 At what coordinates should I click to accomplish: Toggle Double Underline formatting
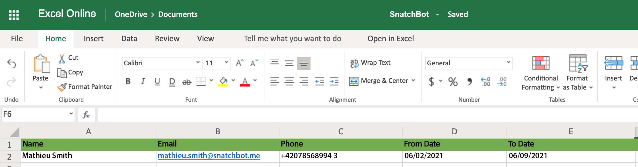point(172,82)
